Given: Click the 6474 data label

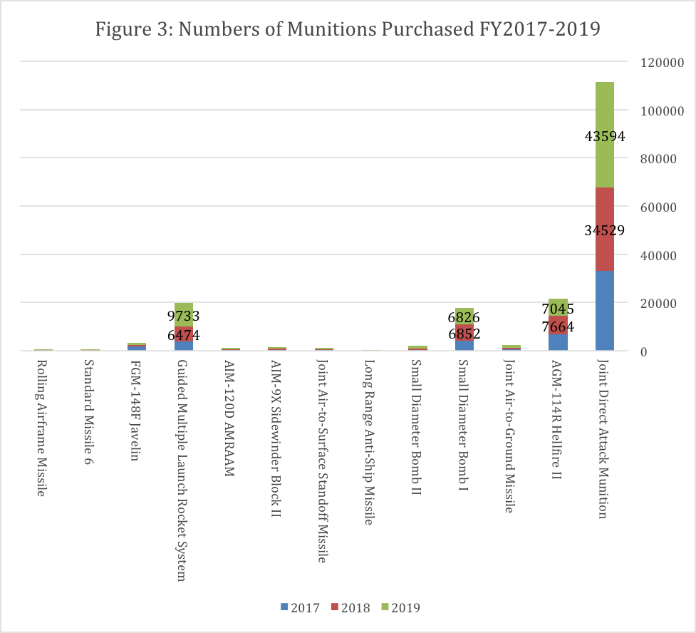Looking at the screenshot, I should [x=184, y=334].
